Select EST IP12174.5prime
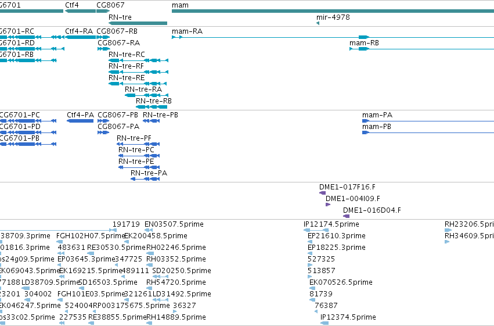The image size is (494, 326). coord(331,224)
